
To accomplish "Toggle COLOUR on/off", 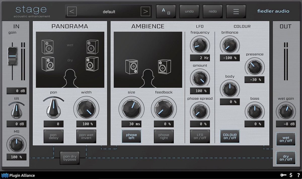I will 230,136.
